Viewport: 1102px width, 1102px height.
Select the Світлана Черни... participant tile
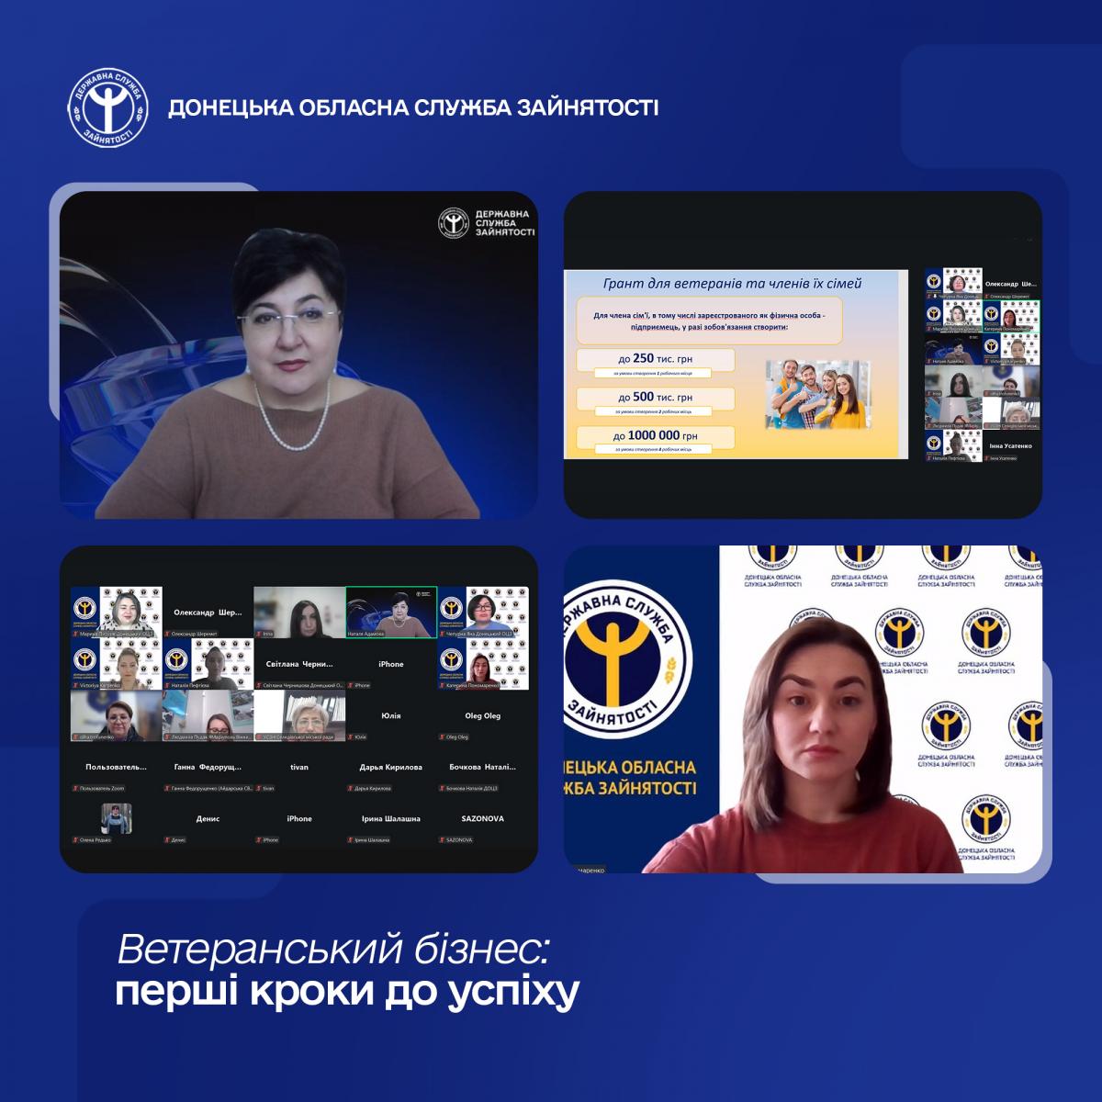point(299,664)
